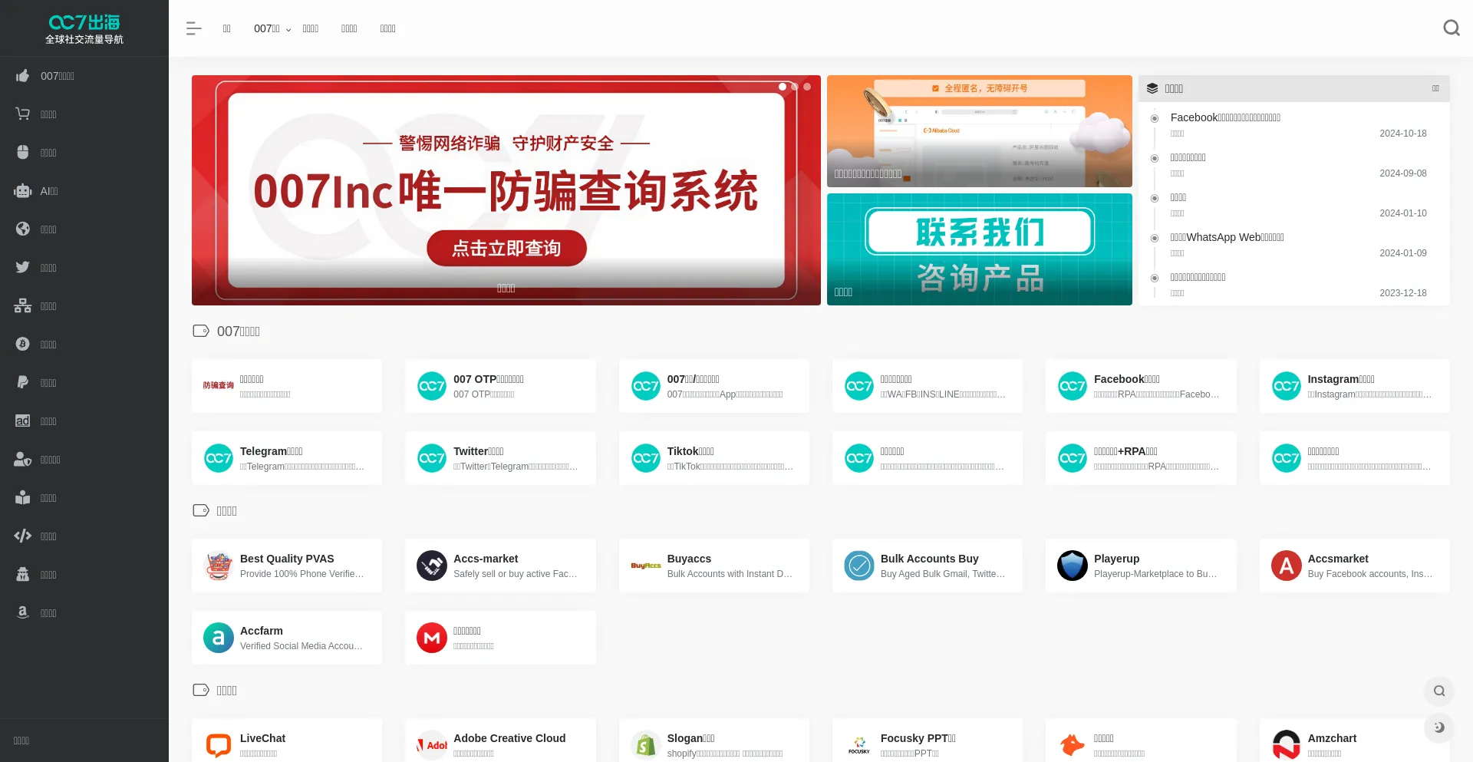Click the Accs-market handshake icon

(432, 566)
